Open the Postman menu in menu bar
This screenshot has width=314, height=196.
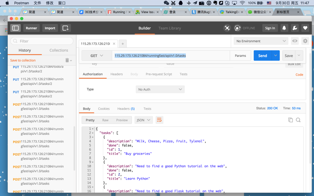(22, 3)
